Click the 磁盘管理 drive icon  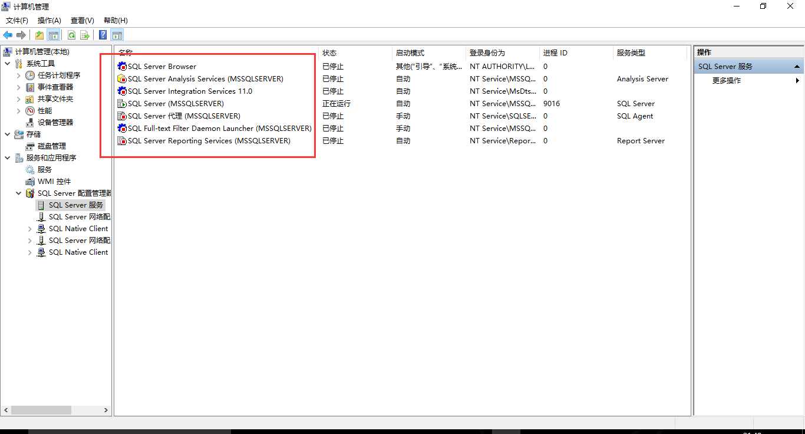coord(30,146)
